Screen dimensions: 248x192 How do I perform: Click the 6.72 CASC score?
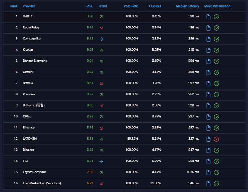[90, 183]
